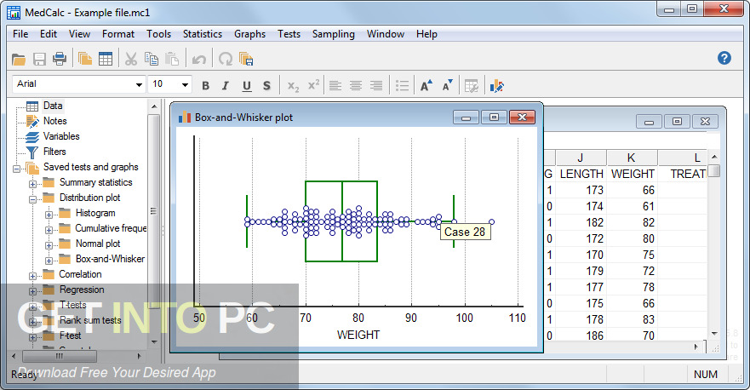Image resolution: width=750 pixels, height=390 pixels.
Task: Toggle superscript formatting
Action: pos(313,84)
